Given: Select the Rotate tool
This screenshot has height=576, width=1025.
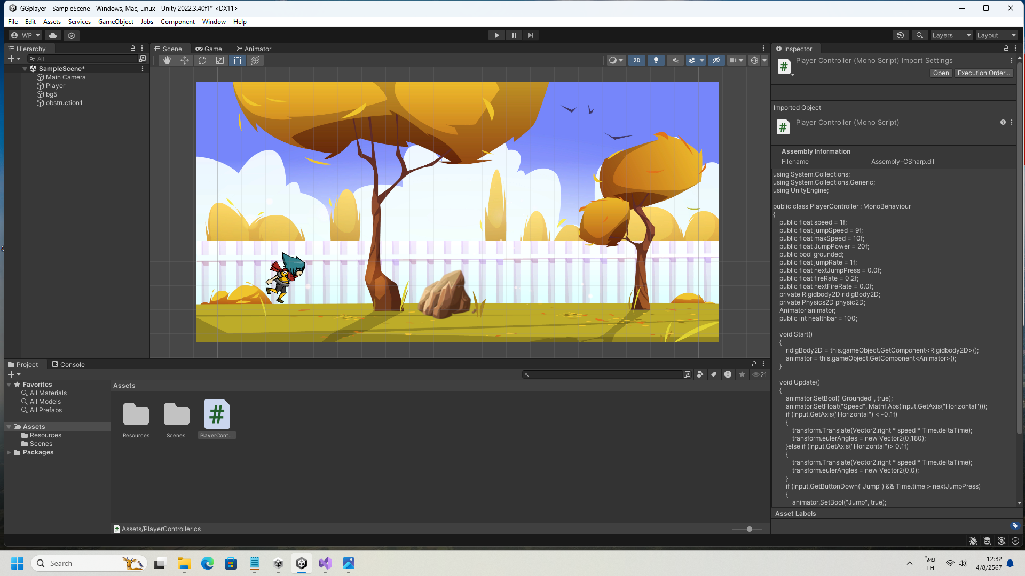Looking at the screenshot, I should (x=202, y=60).
